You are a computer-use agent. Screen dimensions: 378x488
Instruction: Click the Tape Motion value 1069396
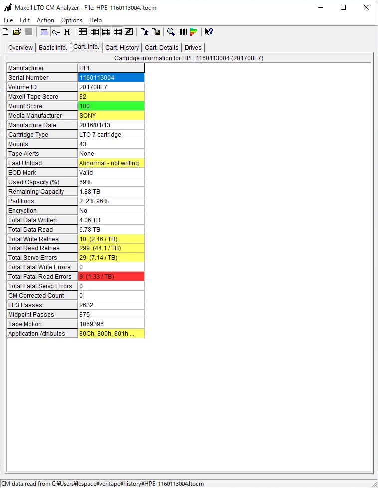click(x=111, y=324)
